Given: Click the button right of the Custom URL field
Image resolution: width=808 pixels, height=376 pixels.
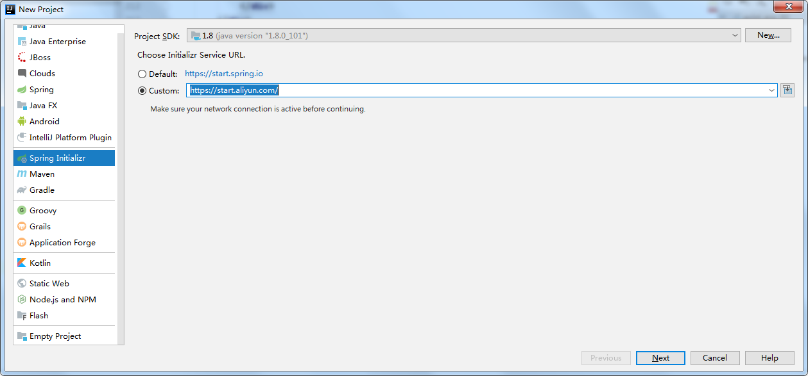Looking at the screenshot, I should coord(787,90).
